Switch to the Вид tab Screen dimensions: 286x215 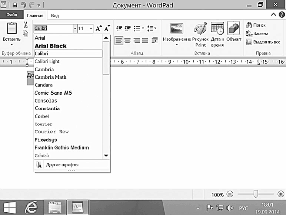point(55,16)
